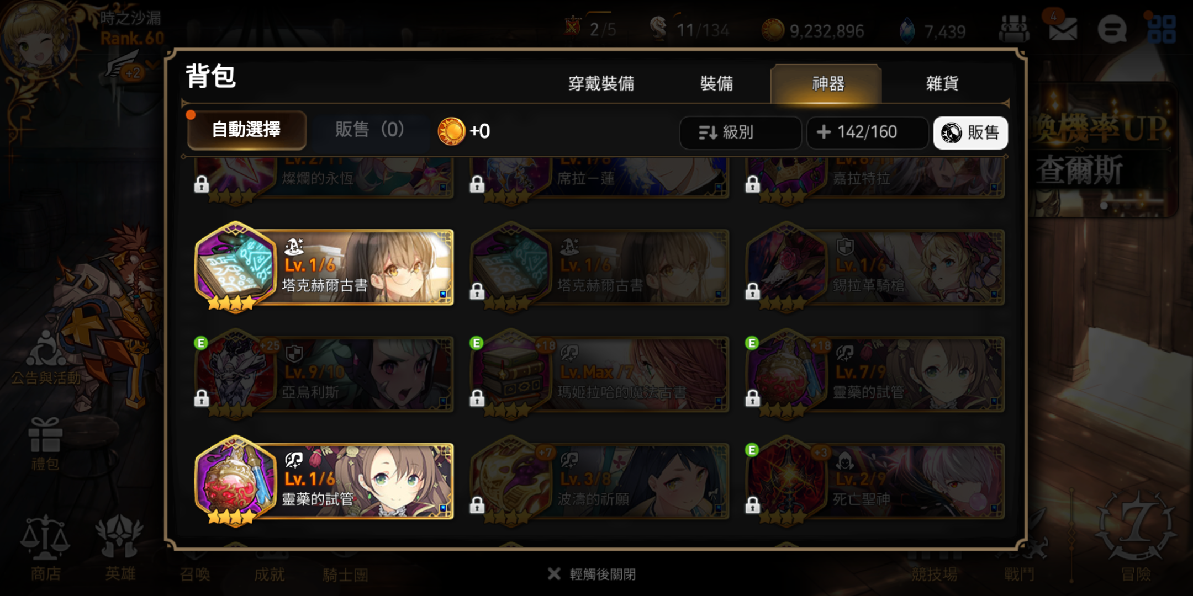Switch to the 裝備 tab
1193x596 pixels.
716,83
